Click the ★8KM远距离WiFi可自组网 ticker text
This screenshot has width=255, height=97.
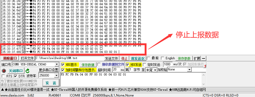point(187,90)
